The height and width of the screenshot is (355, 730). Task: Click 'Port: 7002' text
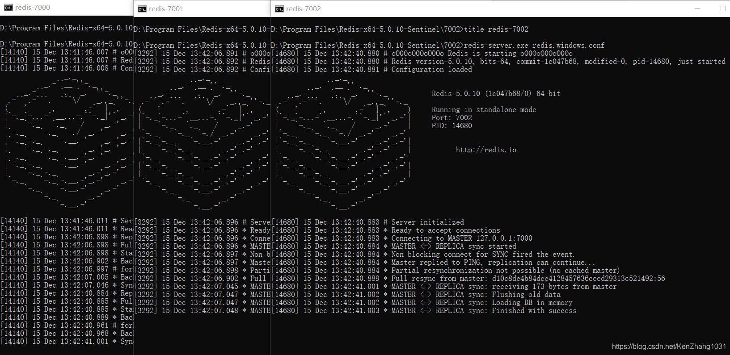[452, 118]
